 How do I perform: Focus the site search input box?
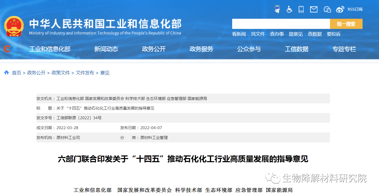tap(281, 24)
